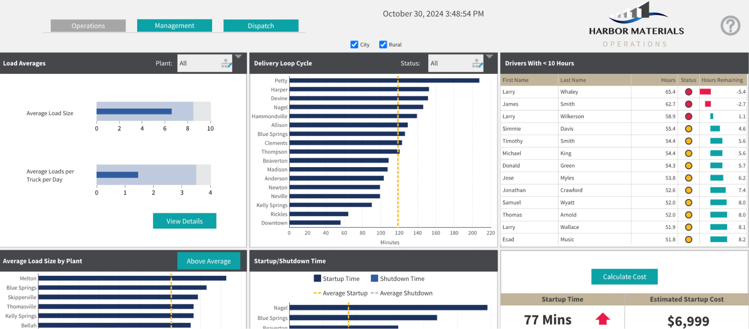Image resolution: width=749 pixels, height=329 pixels.
Task: Click the filter icon in Plant selector
Action: coord(226,63)
